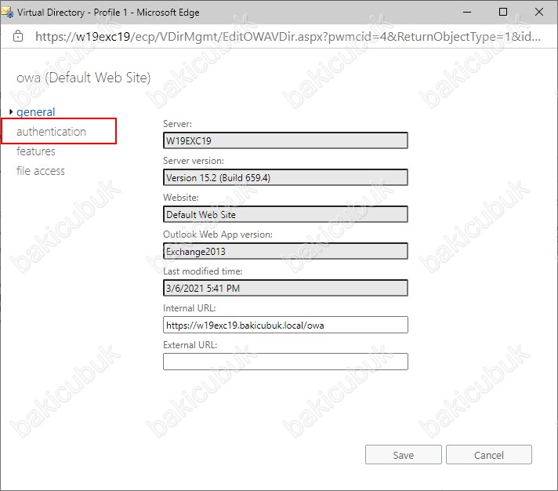Click the URL in the address bar
This screenshot has width=558, height=491.
[x=288, y=36]
